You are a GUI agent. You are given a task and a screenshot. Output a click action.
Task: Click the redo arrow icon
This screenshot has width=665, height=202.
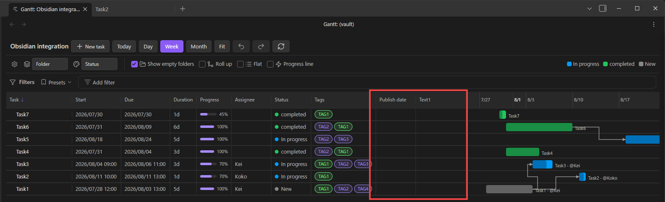tap(261, 46)
